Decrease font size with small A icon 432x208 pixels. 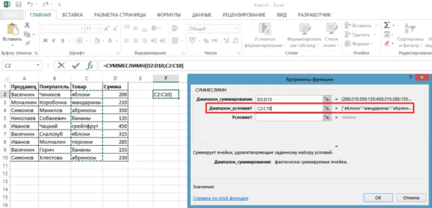point(115,29)
